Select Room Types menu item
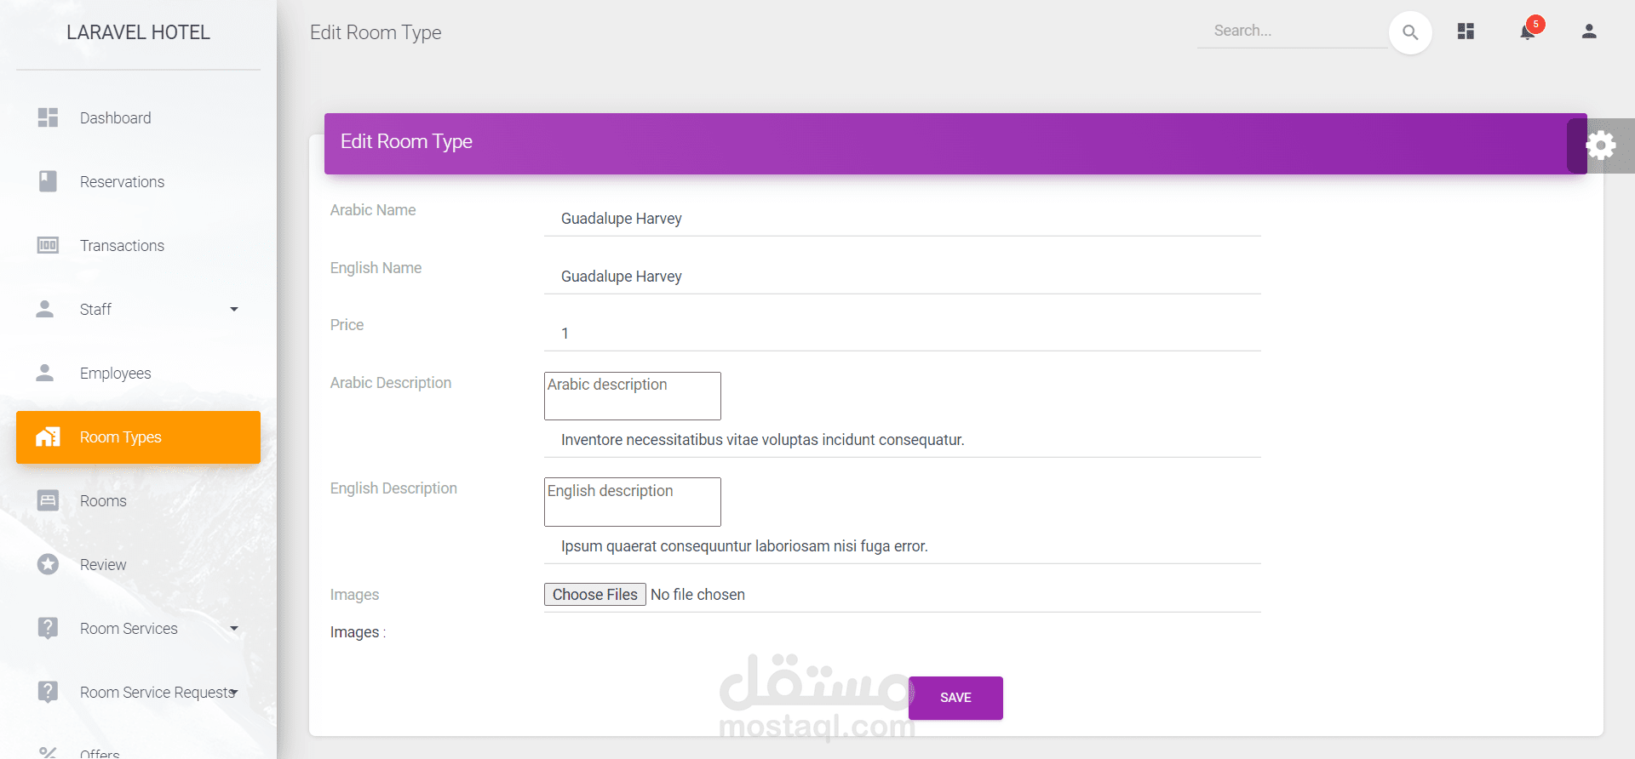The width and height of the screenshot is (1635, 759). tap(138, 437)
